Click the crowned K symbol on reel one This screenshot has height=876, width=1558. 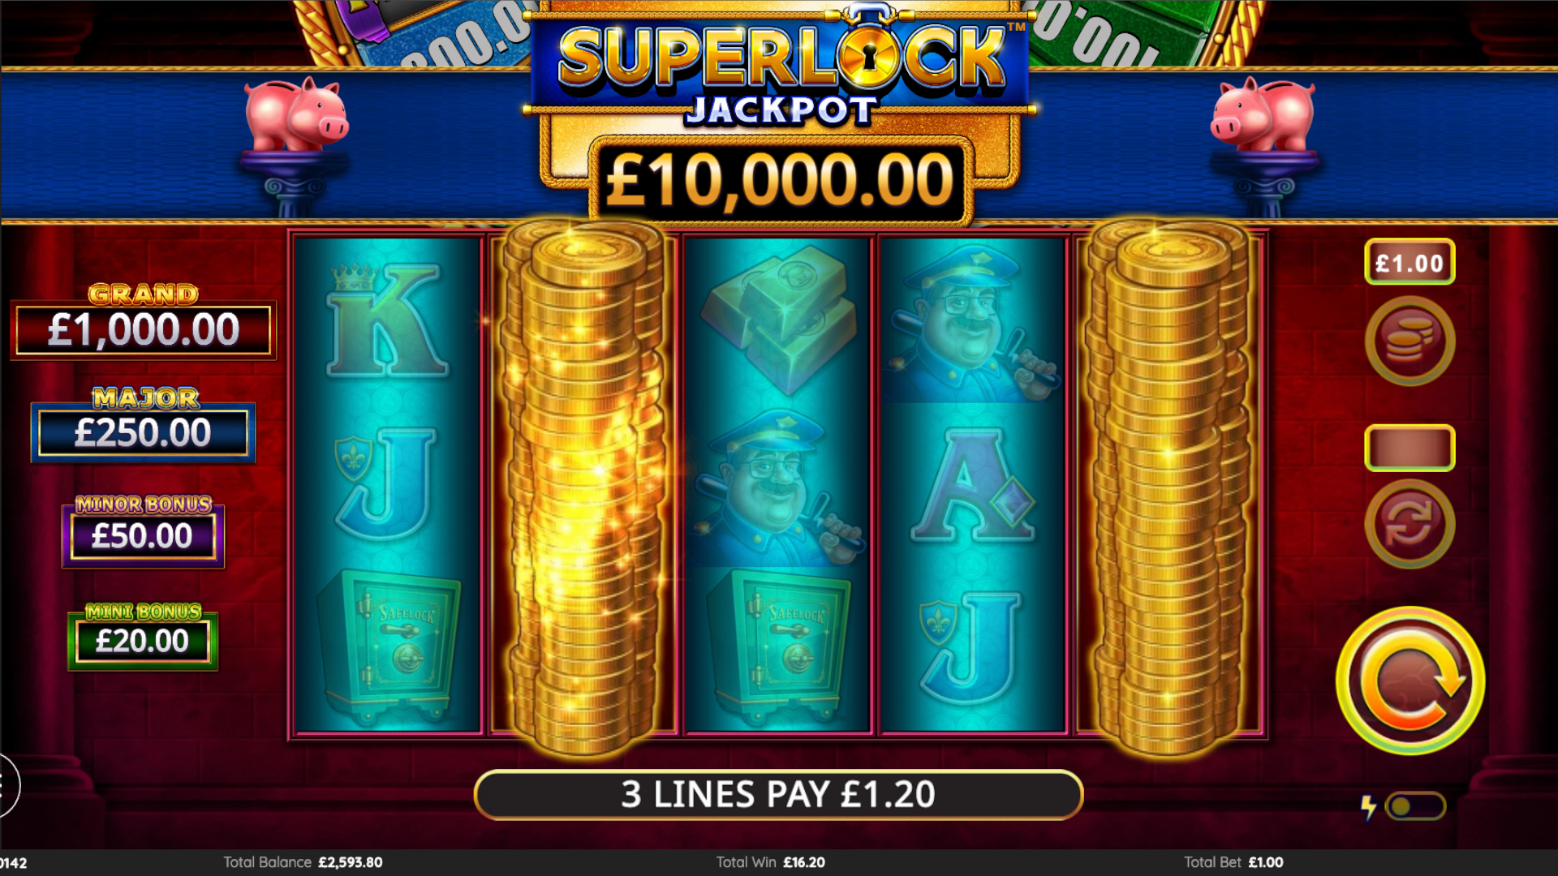click(386, 320)
